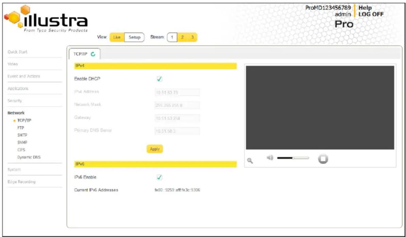Click the IPv4 section header
This screenshot has height=237, width=406.
(156, 66)
